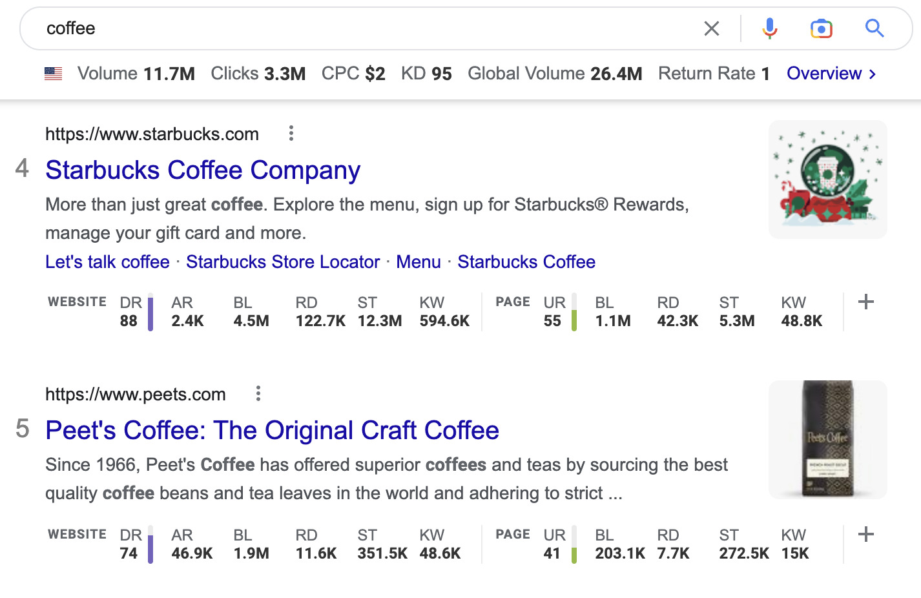The height and width of the screenshot is (598, 921).
Task: Click the Menu sitelink under Starbucks
Action: click(x=419, y=262)
